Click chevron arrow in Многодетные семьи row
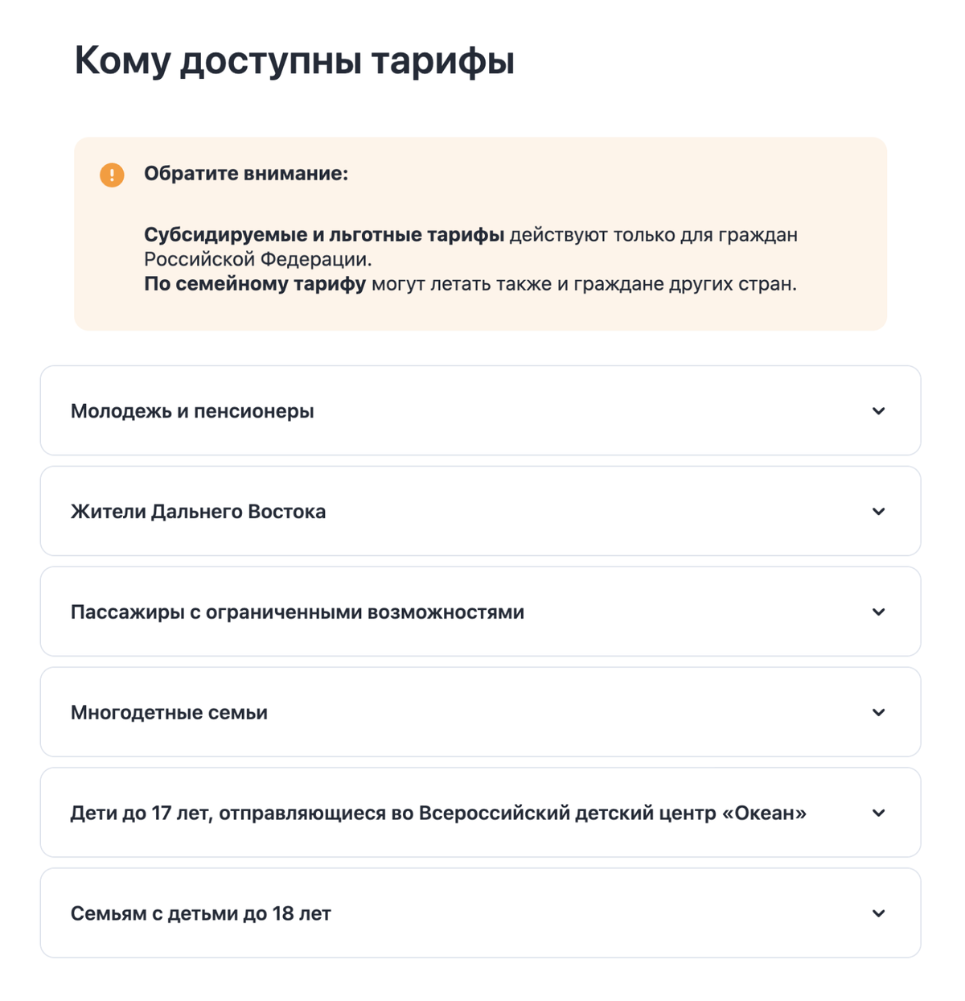Image resolution: width=965 pixels, height=1001 pixels. click(879, 713)
